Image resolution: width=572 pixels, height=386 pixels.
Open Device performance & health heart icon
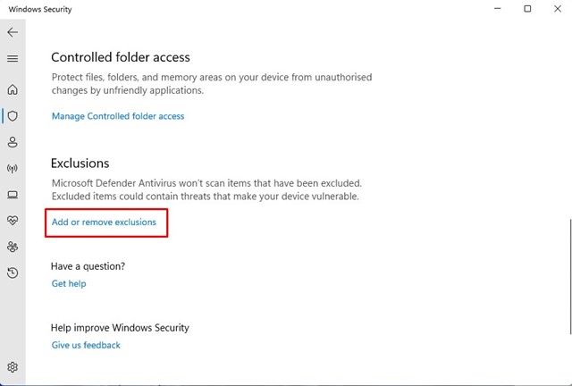pyautogui.click(x=13, y=220)
